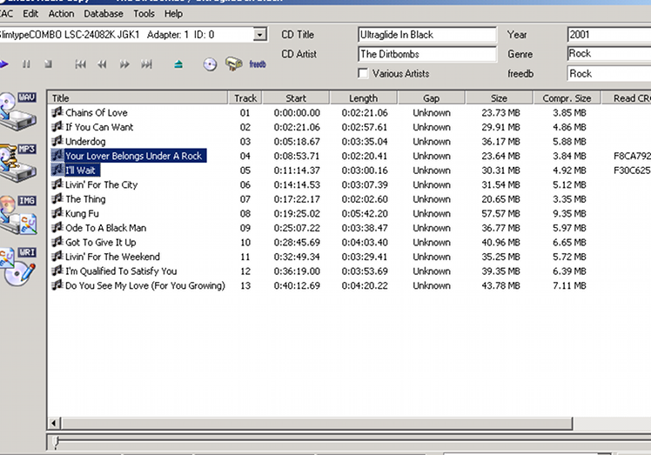This screenshot has height=455, width=651.
Task: Open the Genre combo box
Action: pyautogui.click(x=608, y=54)
